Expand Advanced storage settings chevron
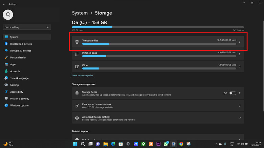Screen dimensions: 264x148 point(240,118)
